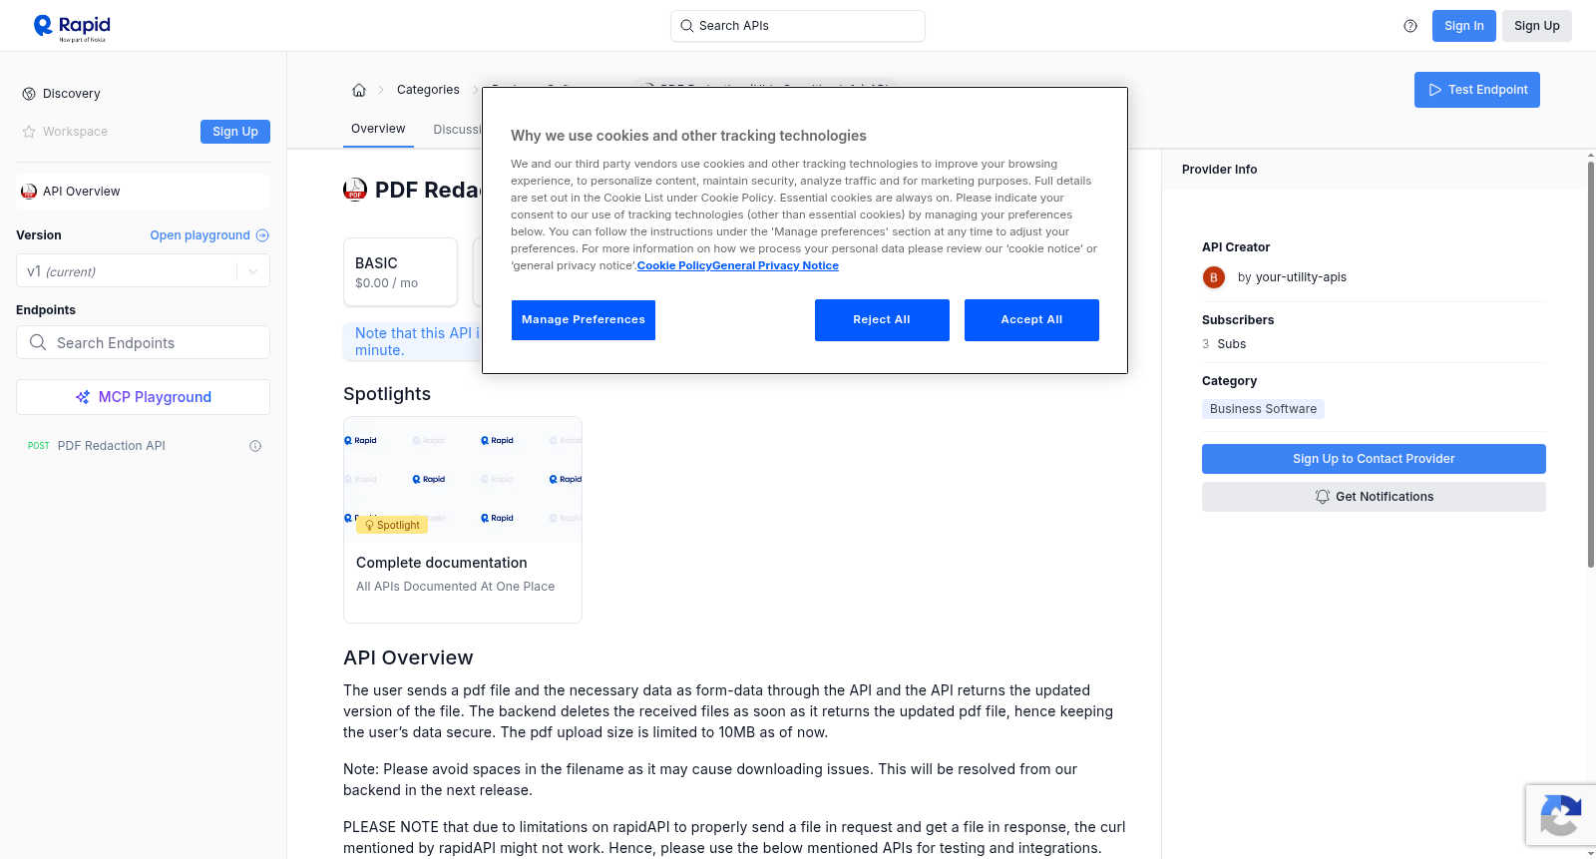
Task: Click the MCP Playground sparkle icon
Action: (x=83, y=397)
